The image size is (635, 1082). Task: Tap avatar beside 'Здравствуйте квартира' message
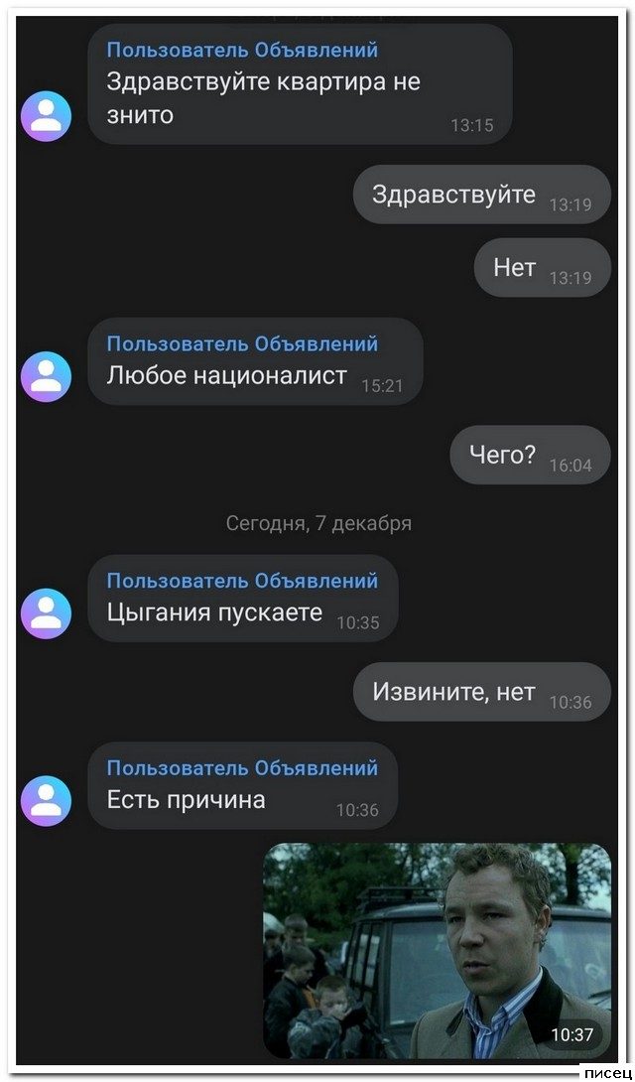(47, 116)
